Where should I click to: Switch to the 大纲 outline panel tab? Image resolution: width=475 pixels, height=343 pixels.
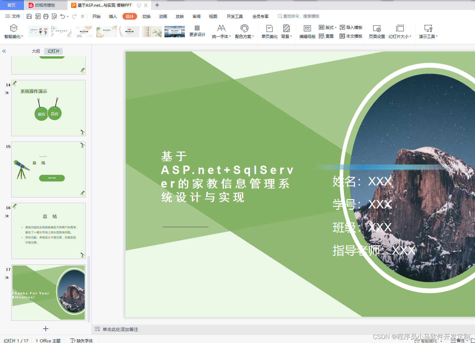pos(36,51)
